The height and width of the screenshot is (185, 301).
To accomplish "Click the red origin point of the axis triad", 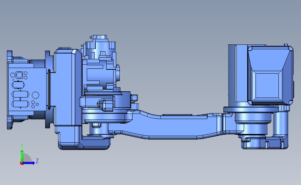I will (22, 163).
